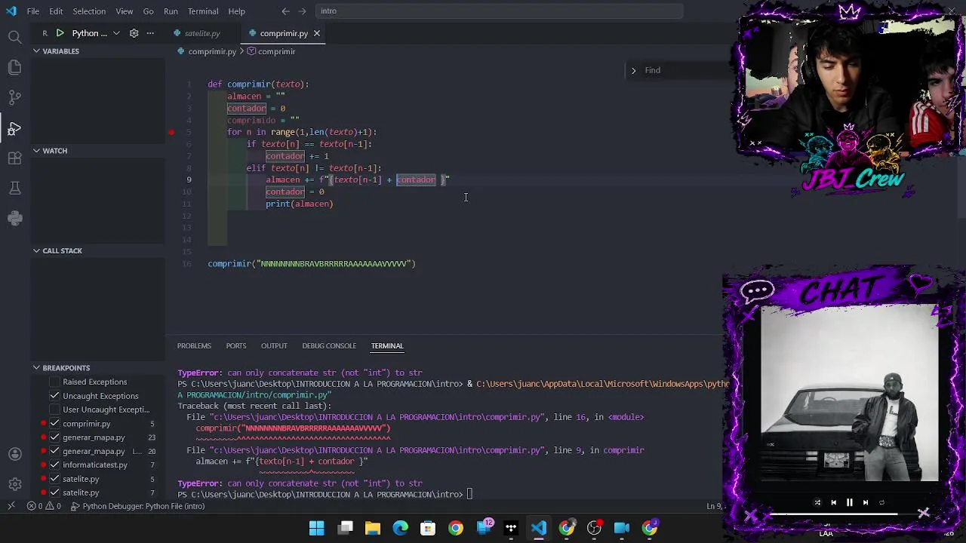The width and height of the screenshot is (966, 543).
Task: Open OBS Studio from the taskbar
Action: point(595,528)
